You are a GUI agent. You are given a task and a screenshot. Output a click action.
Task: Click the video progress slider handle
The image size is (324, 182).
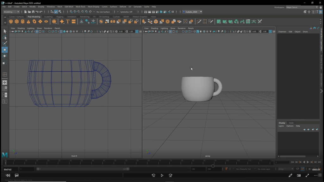pos(213,166)
